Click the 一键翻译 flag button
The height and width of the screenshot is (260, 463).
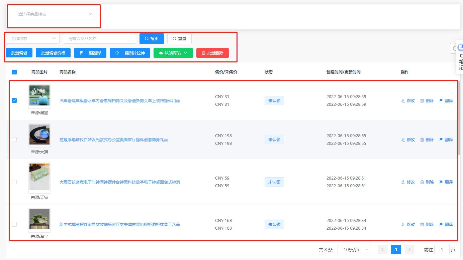click(90, 53)
